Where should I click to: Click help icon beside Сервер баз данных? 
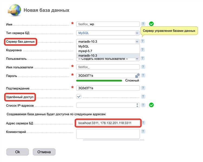[x=143, y=41]
